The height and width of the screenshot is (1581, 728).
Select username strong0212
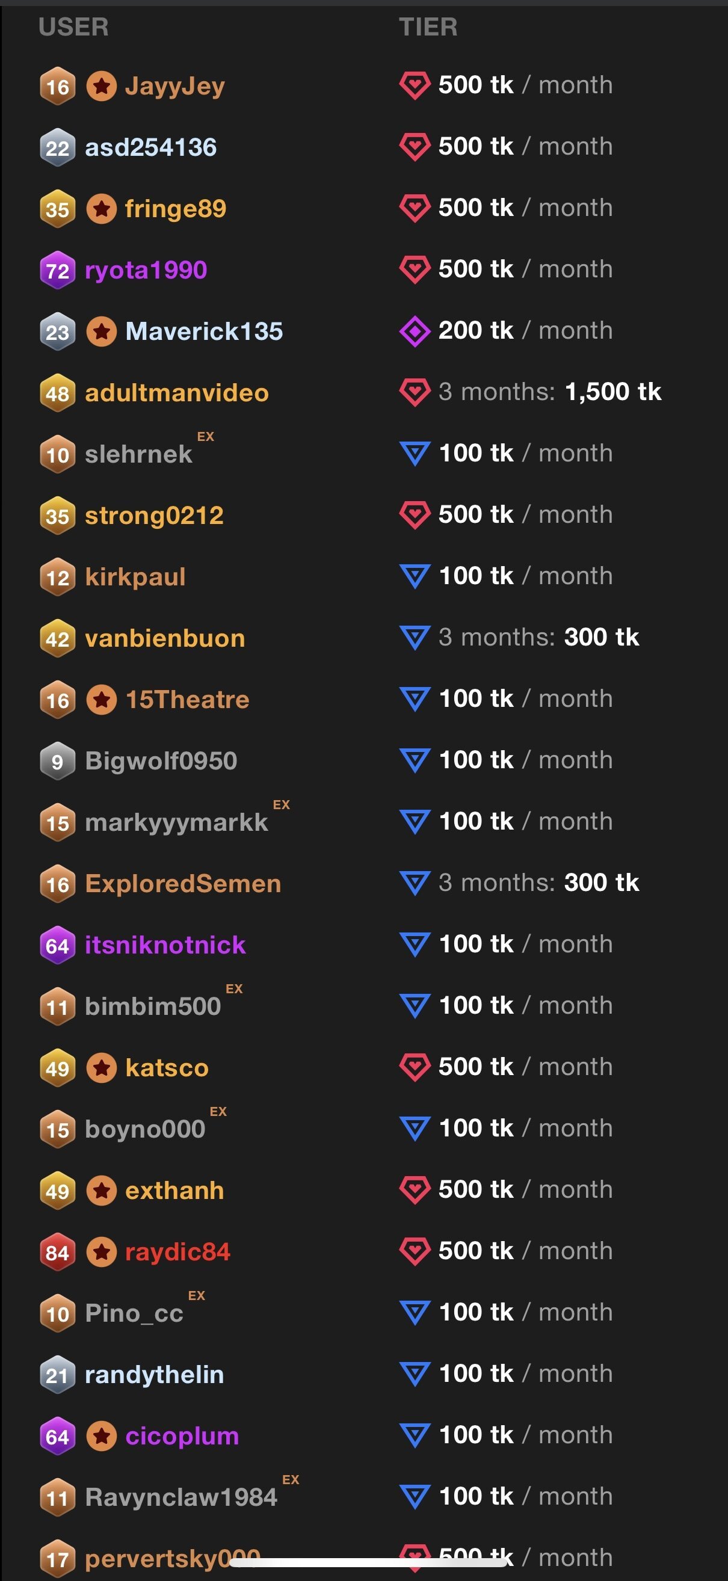point(154,516)
